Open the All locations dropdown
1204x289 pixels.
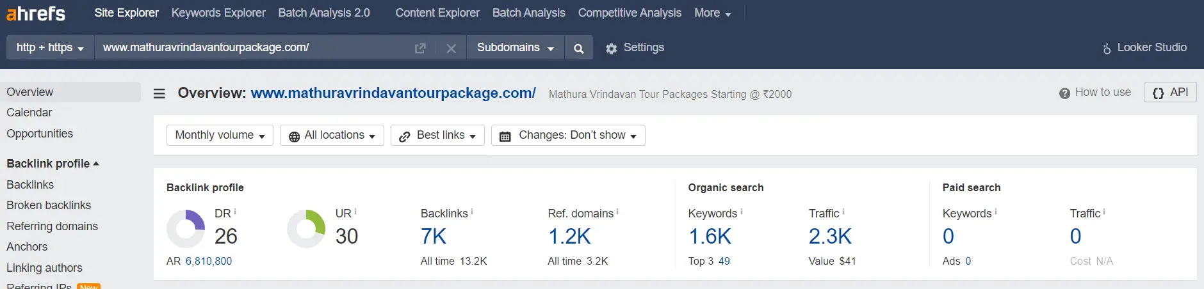[332, 136]
